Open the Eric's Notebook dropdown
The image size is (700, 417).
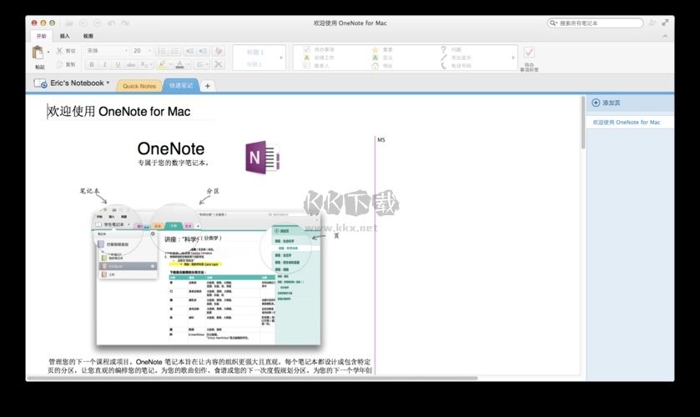(x=80, y=83)
